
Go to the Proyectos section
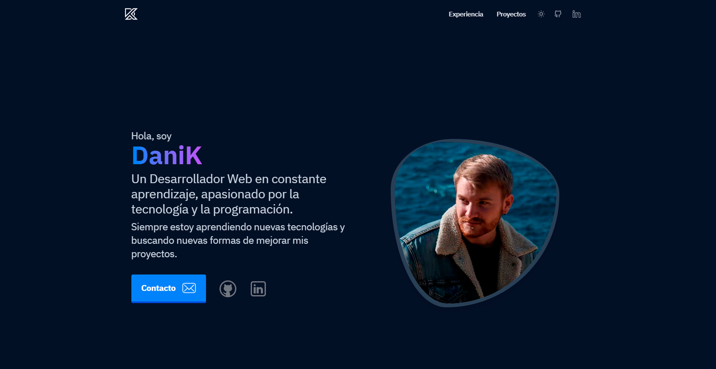point(511,14)
